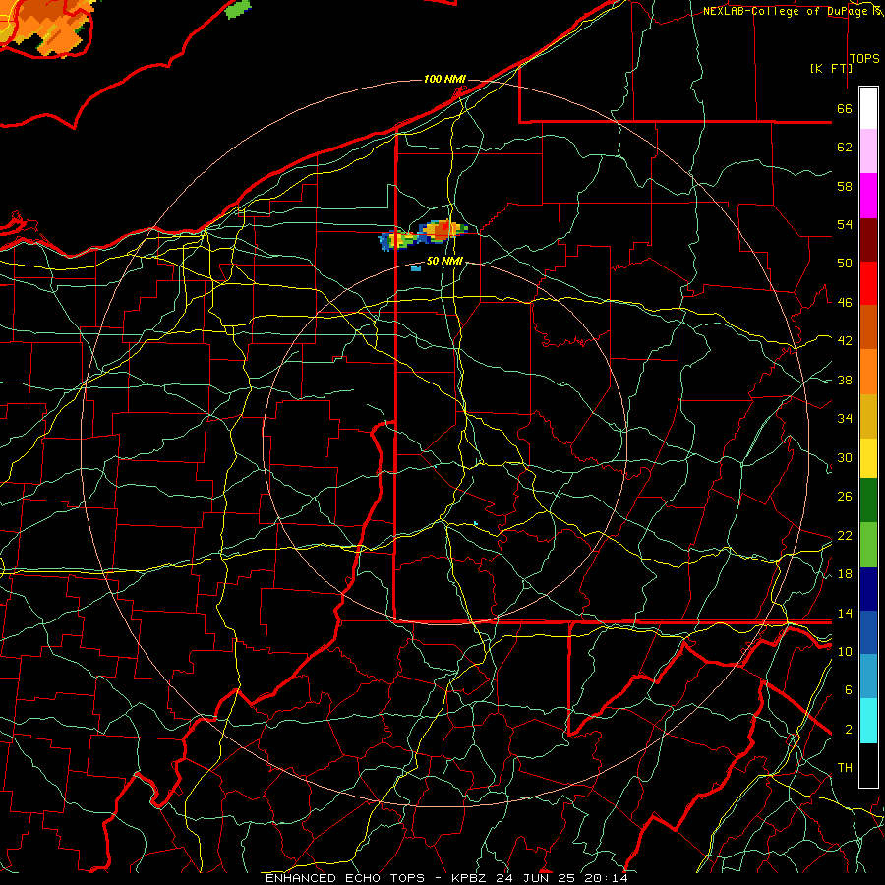The width and height of the screenshot is (885, 885).
Task: Click the 50 legend value
Action: coord(845,264)
